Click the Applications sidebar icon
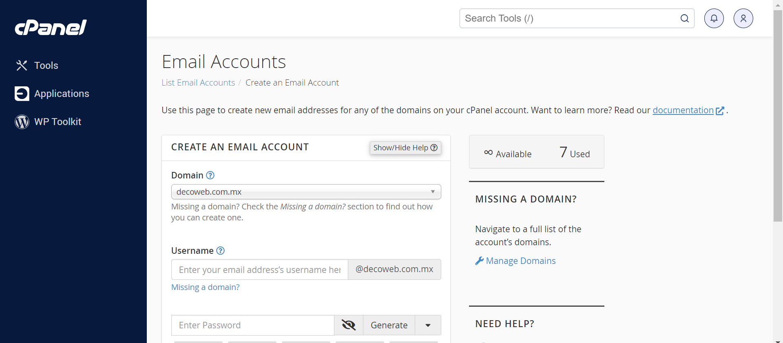This screenshot has width=783, height=343. (x=22, y=93)
